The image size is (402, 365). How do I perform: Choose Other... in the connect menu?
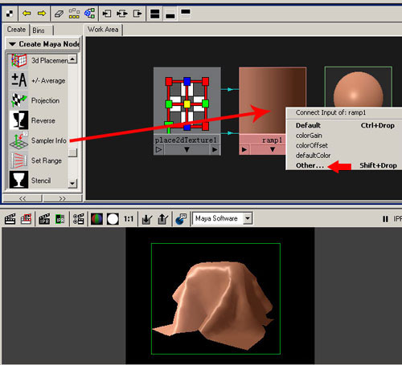(x=310, y=165)
